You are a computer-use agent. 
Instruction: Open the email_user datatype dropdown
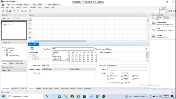coord(66,59)
